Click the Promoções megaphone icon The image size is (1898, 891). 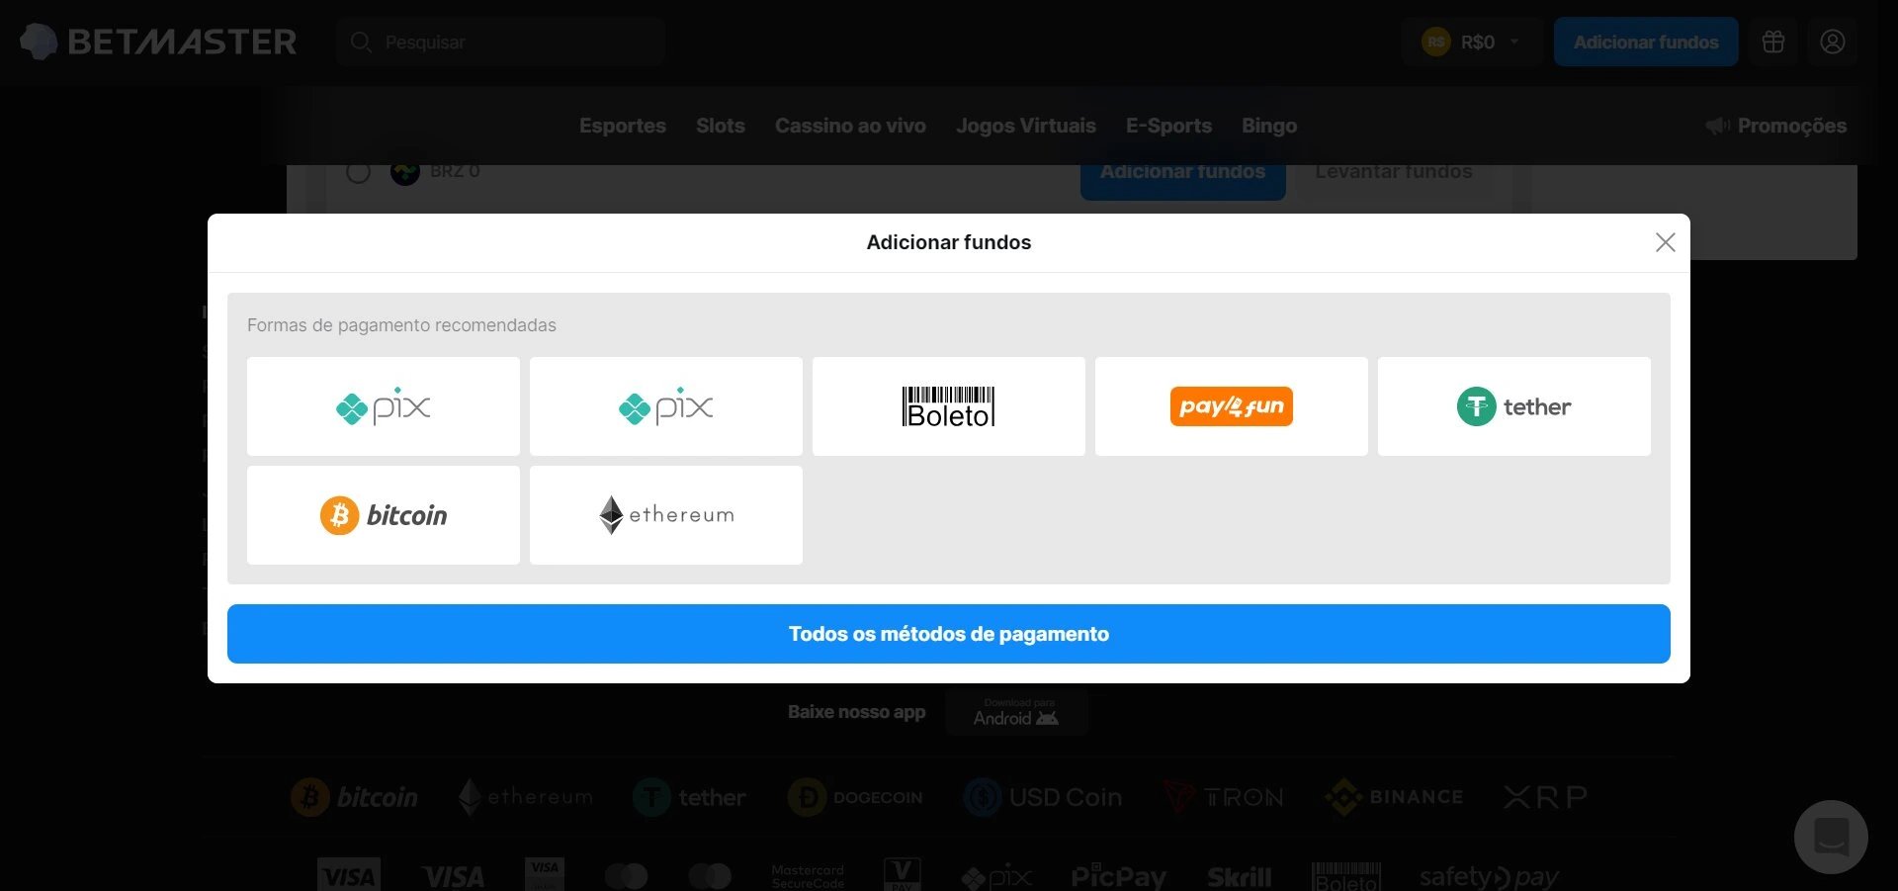(x=1718, y=126)
